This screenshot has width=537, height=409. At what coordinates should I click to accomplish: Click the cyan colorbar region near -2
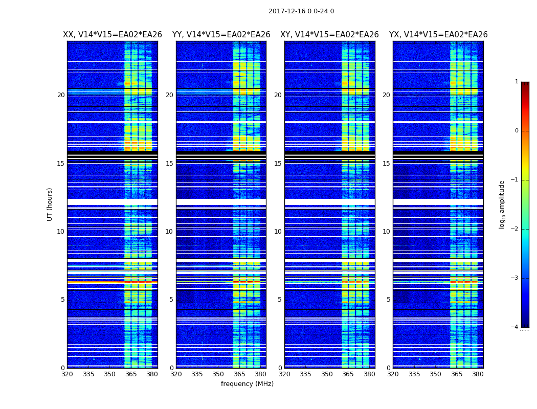525,229
